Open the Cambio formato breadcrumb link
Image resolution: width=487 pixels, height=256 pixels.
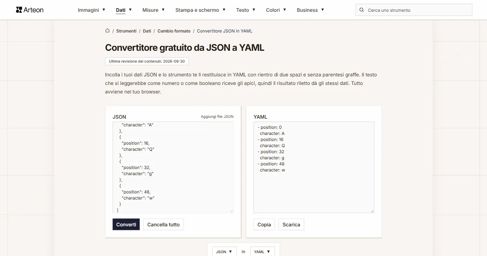click(174, 31)
